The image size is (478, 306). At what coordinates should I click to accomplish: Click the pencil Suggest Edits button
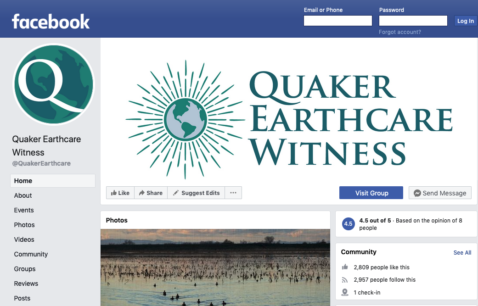(x=196, y=193)
